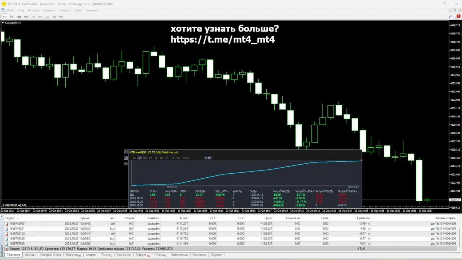Viewport: 462px width, 260px height.
Task: Click the order icon for 1656742983
Action: [6, 224]
